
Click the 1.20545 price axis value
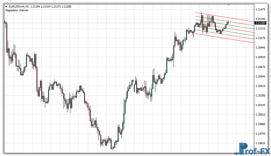(261, 77)
